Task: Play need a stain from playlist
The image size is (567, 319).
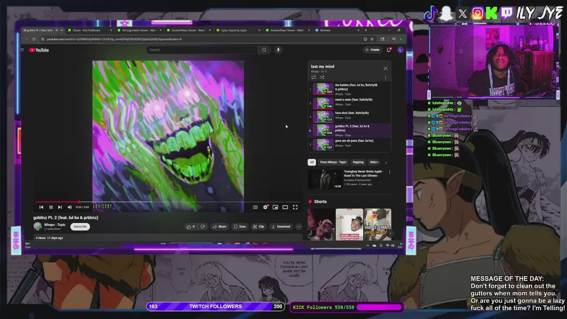Action: [350, 103]
